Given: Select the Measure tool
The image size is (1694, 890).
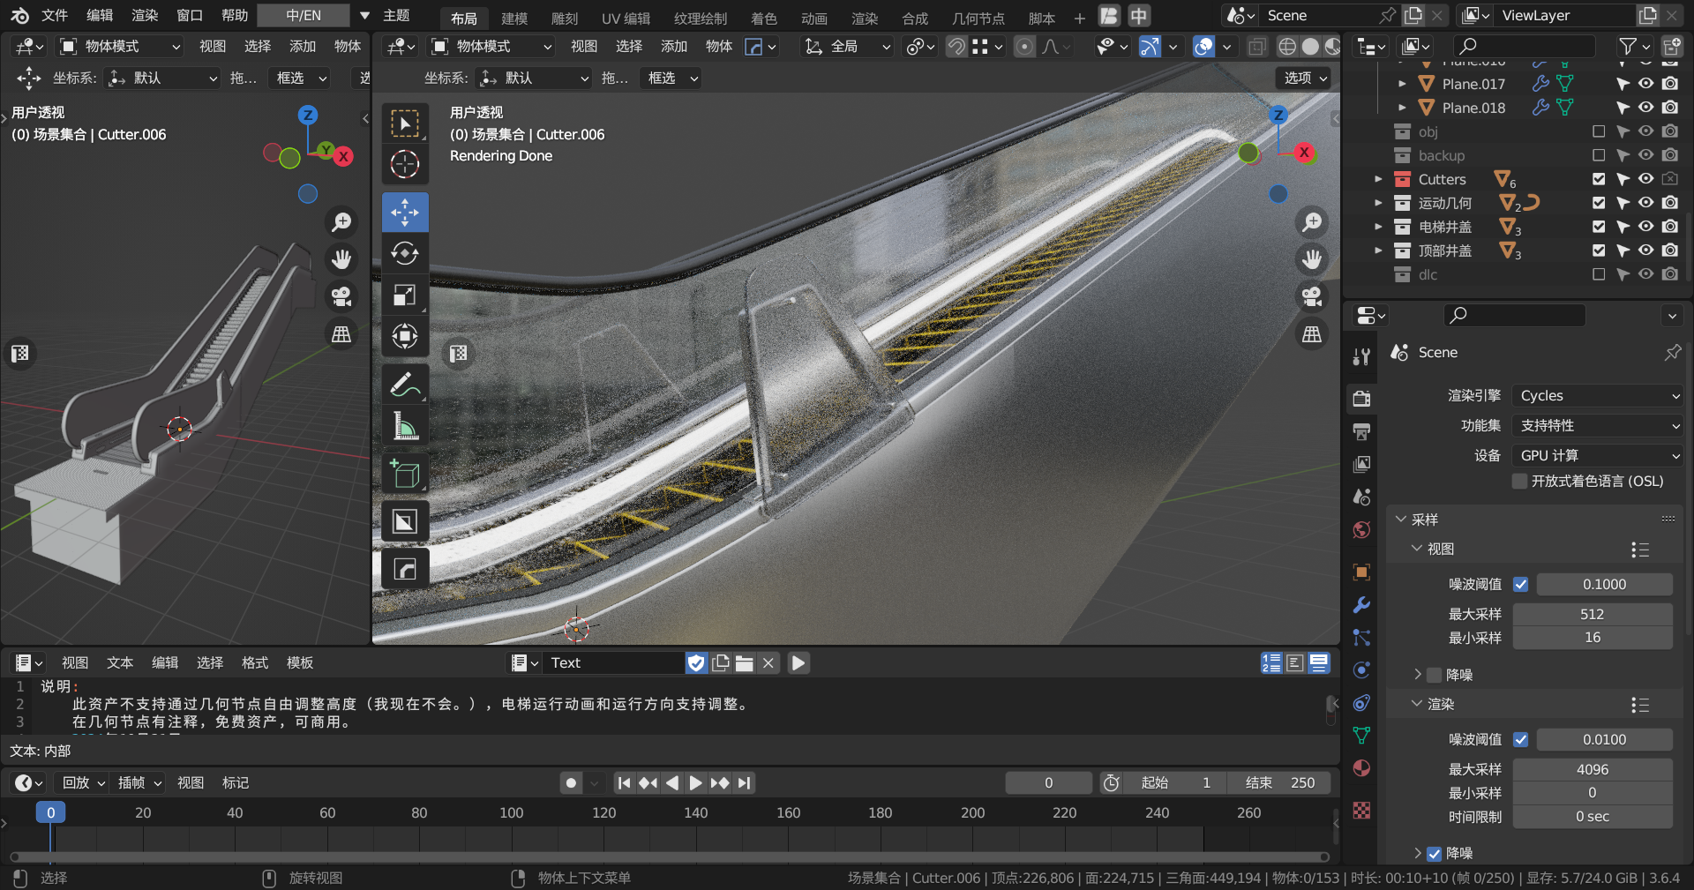Looking at the screenshot, I should point(405,426).
